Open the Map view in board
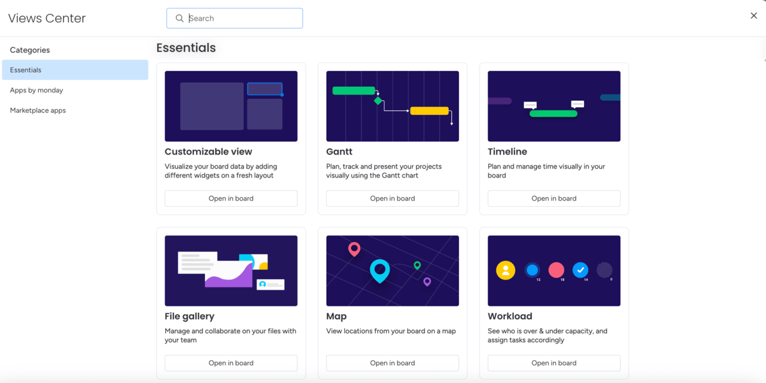 click(x=392, y=363)
